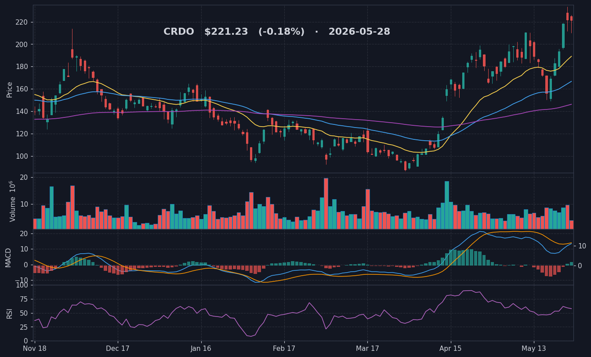Screen dimensions: 591x357
Task: Click the 120 price axis tick
Action: [x=22, y=134]
